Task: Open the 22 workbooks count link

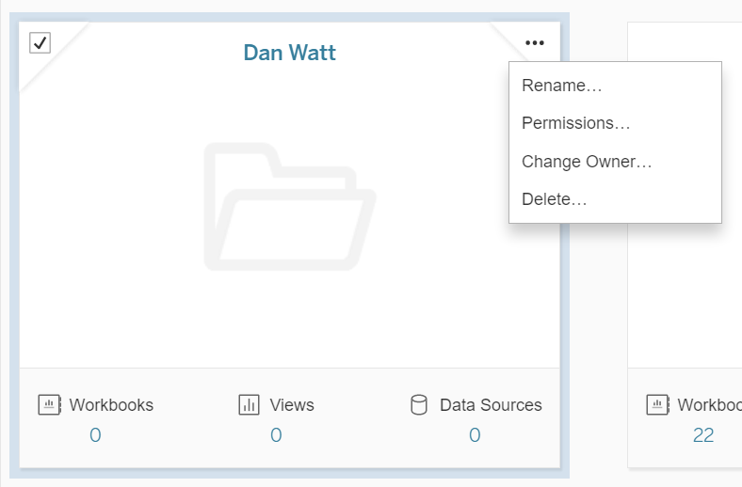Action: click(702, 435)
